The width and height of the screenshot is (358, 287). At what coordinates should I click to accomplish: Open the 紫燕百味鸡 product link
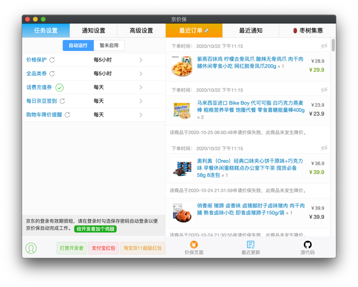click(x=250, y=63)
